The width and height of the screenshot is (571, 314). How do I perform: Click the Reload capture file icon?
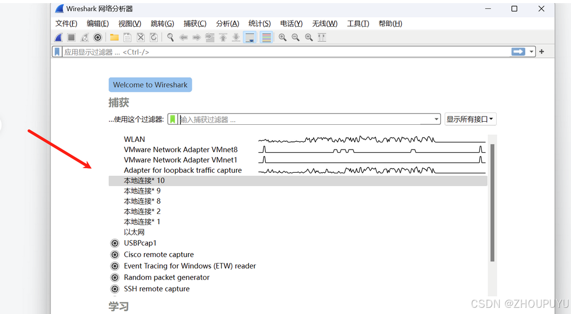pyautogui.click(x=154, y=37)
